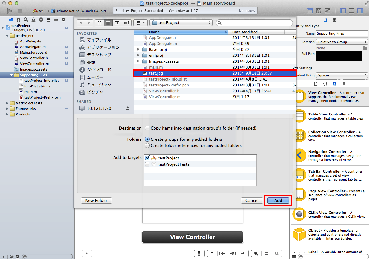The image size is (369, 259).
Task: Zoom in the storyboard canvas
Action: (x=277, y=253)
